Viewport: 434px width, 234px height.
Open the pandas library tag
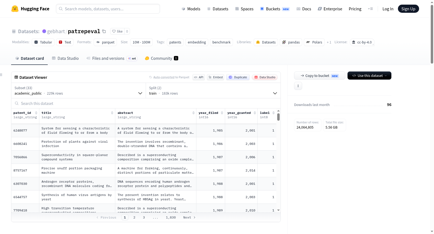pos(291,42)
